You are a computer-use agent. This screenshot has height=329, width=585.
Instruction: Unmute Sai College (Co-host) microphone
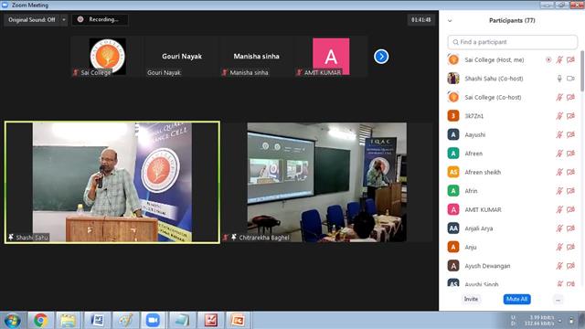point(559,97)
